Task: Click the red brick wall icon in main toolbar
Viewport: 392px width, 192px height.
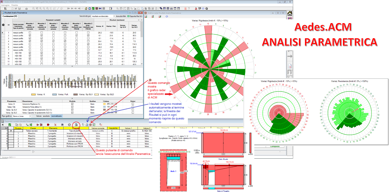Action: click(x=97, y=8)
